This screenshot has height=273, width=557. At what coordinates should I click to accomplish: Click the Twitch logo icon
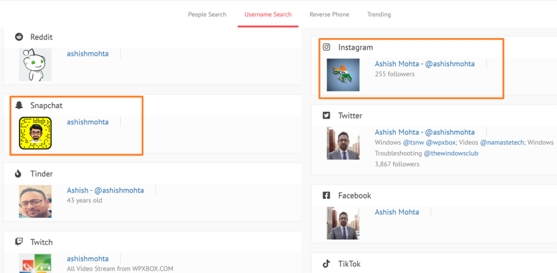pyautogui.click(x=19, y=242)
